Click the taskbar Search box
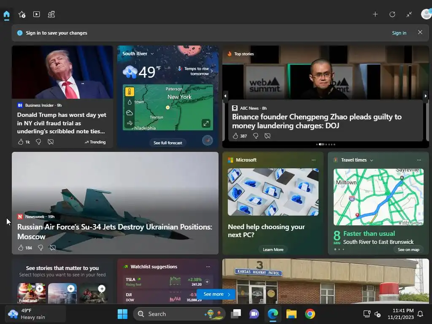This screenshot has height=324, width=432. coord(179,314)
